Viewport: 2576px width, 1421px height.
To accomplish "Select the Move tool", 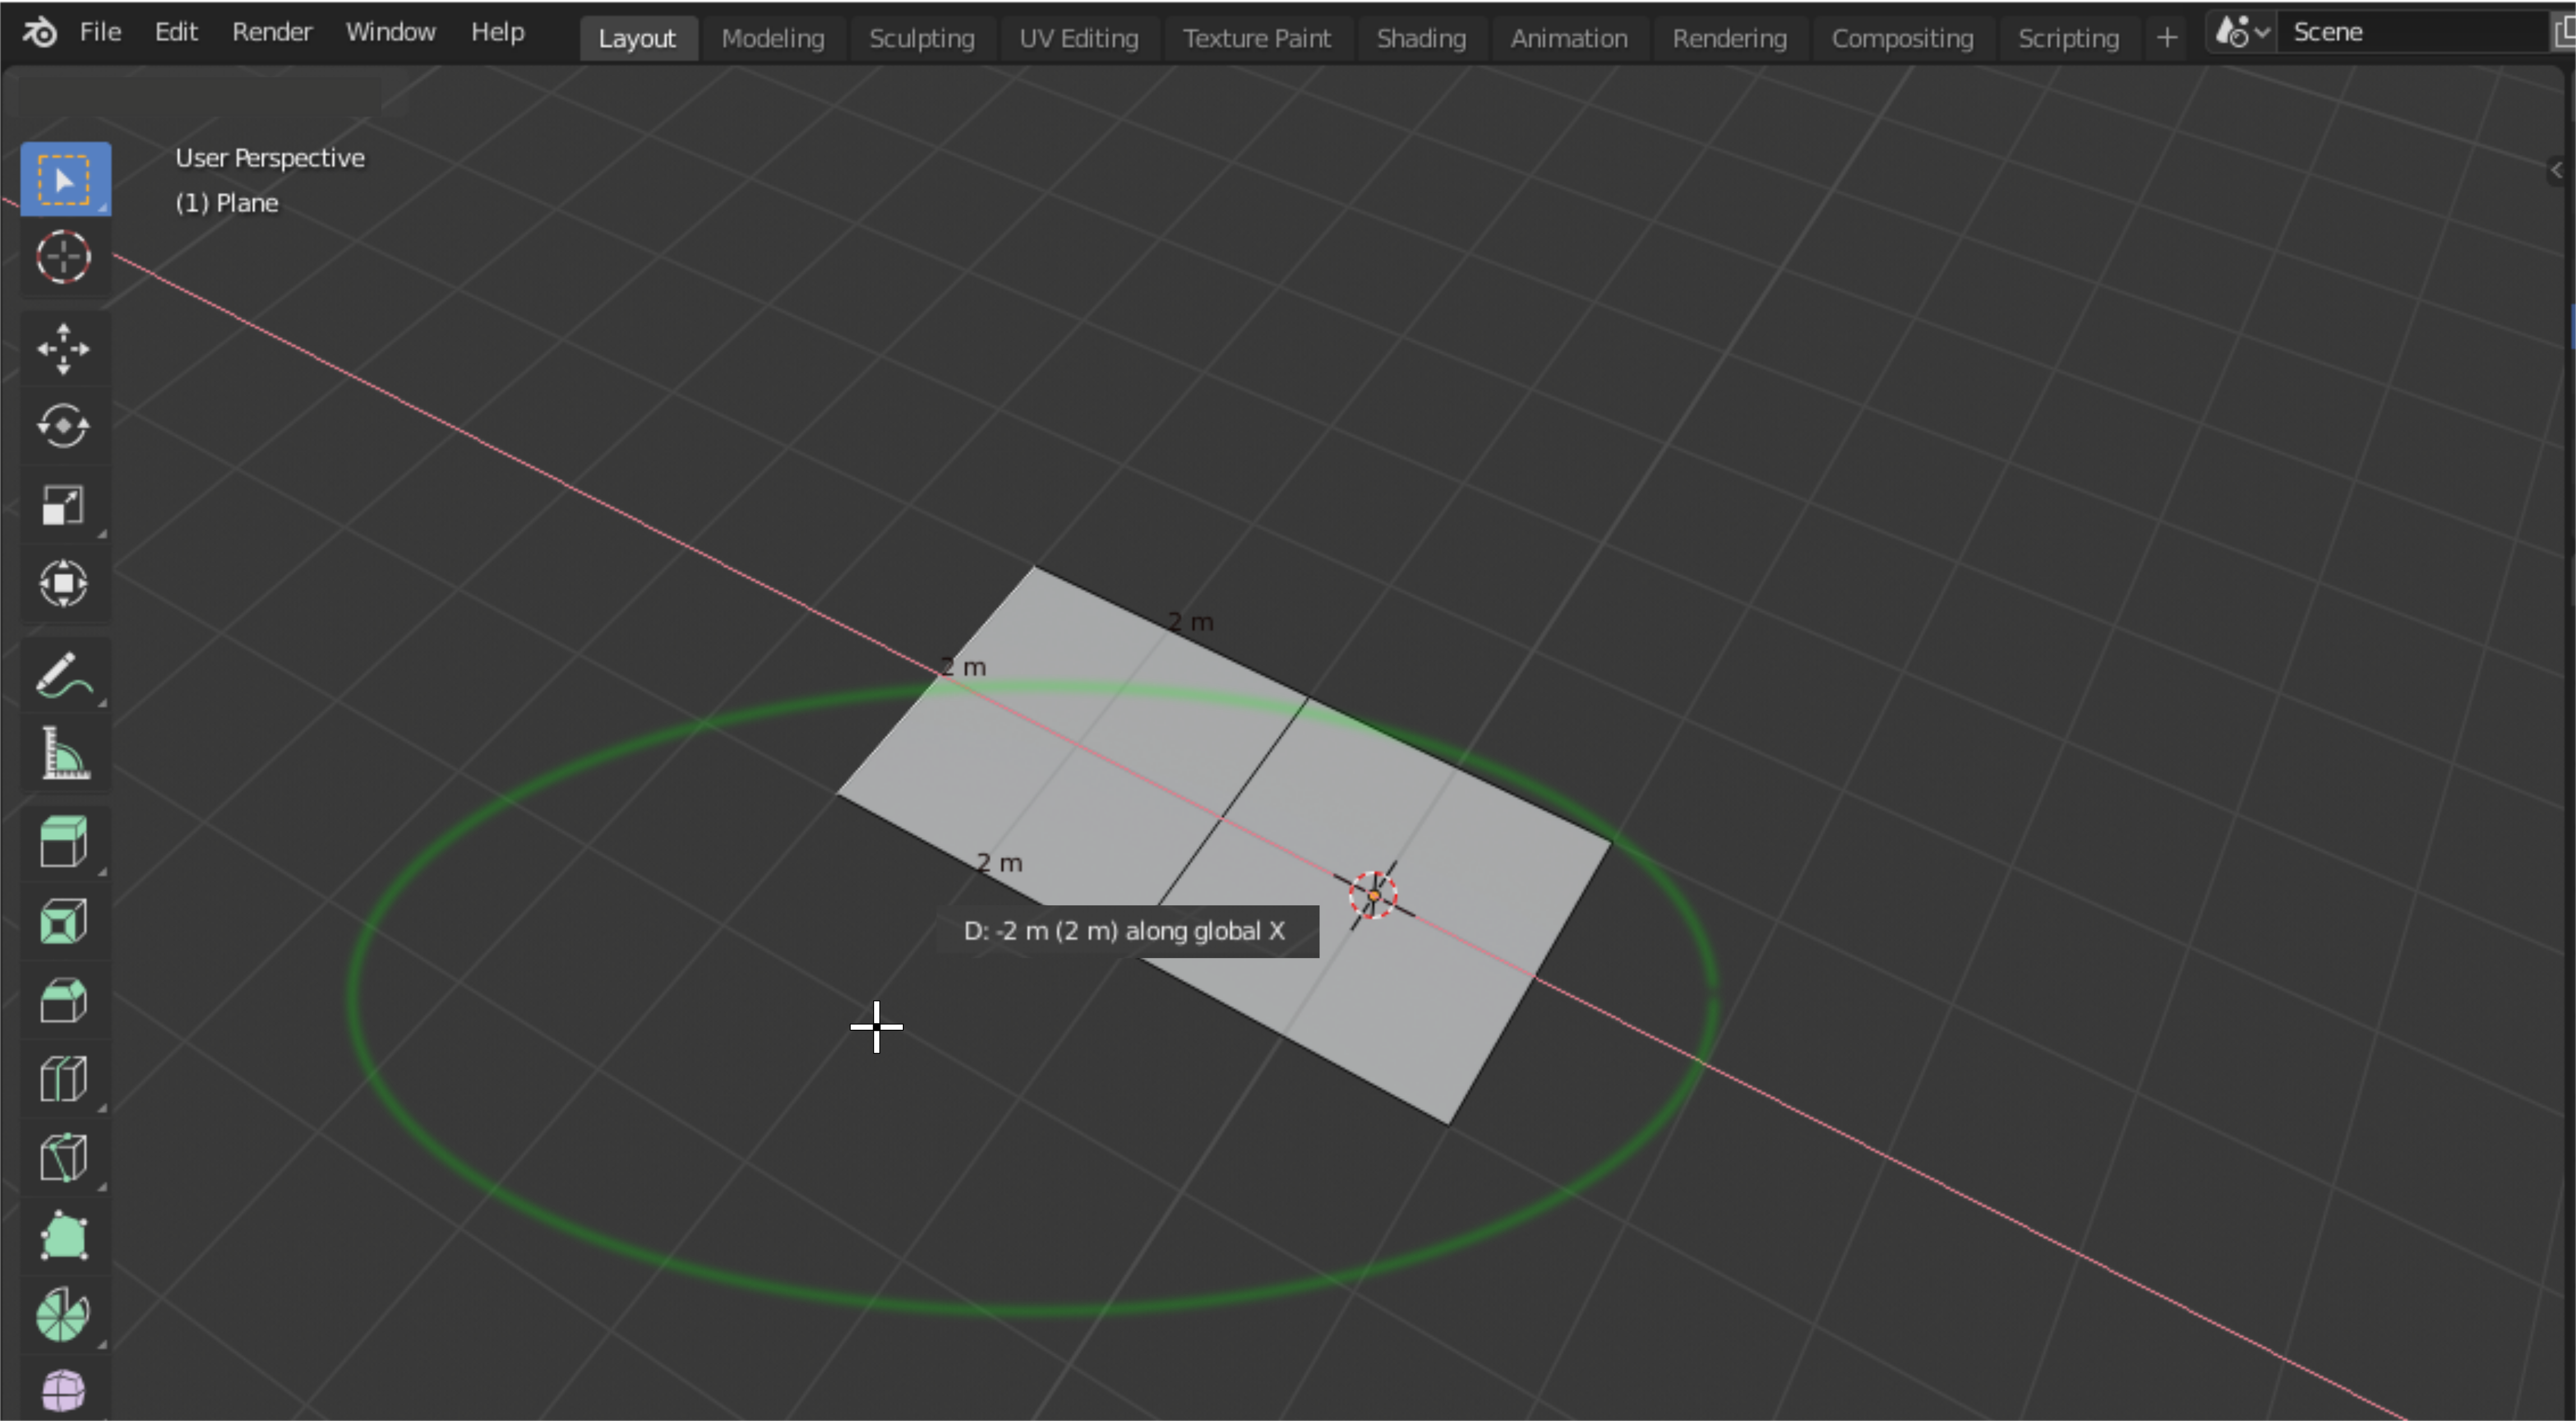I will click(65, 349).
